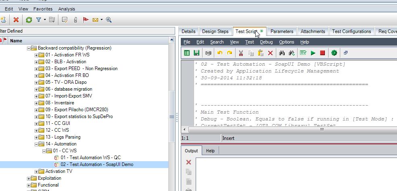Open the Details tab
This screenshot has width=397, height=191.
click(x=188, y=31)
